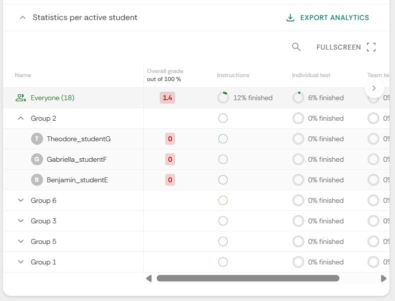
Task: Expand Group 1 using its chevron
Action: (21, 262)
